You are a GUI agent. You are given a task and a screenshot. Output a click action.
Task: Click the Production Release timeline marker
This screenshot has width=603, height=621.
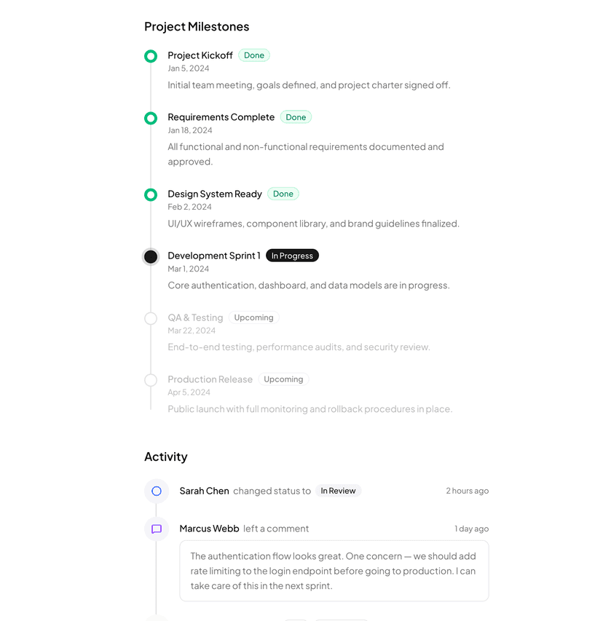[x=150, y=380]
